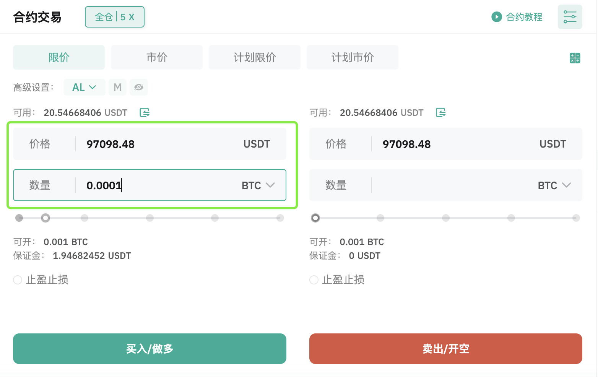
Task: Click the 全仓 5X leverage button
Action: 115,17
